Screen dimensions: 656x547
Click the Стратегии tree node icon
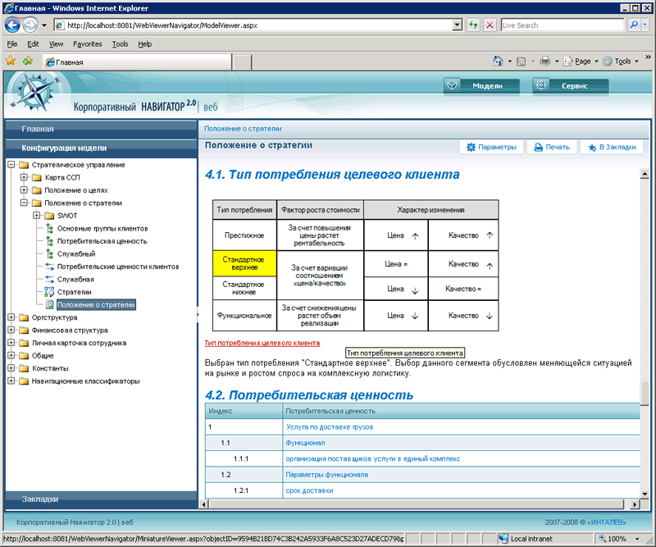(x=49, y=292)
